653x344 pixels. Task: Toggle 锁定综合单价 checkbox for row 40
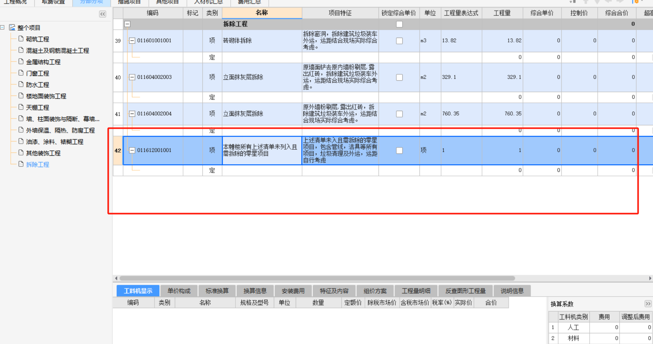[399, 77]
